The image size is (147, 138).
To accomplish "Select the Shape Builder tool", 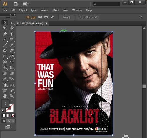I will 5,67.
